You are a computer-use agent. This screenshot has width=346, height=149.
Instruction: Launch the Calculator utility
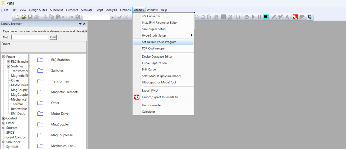pos(163,112)
